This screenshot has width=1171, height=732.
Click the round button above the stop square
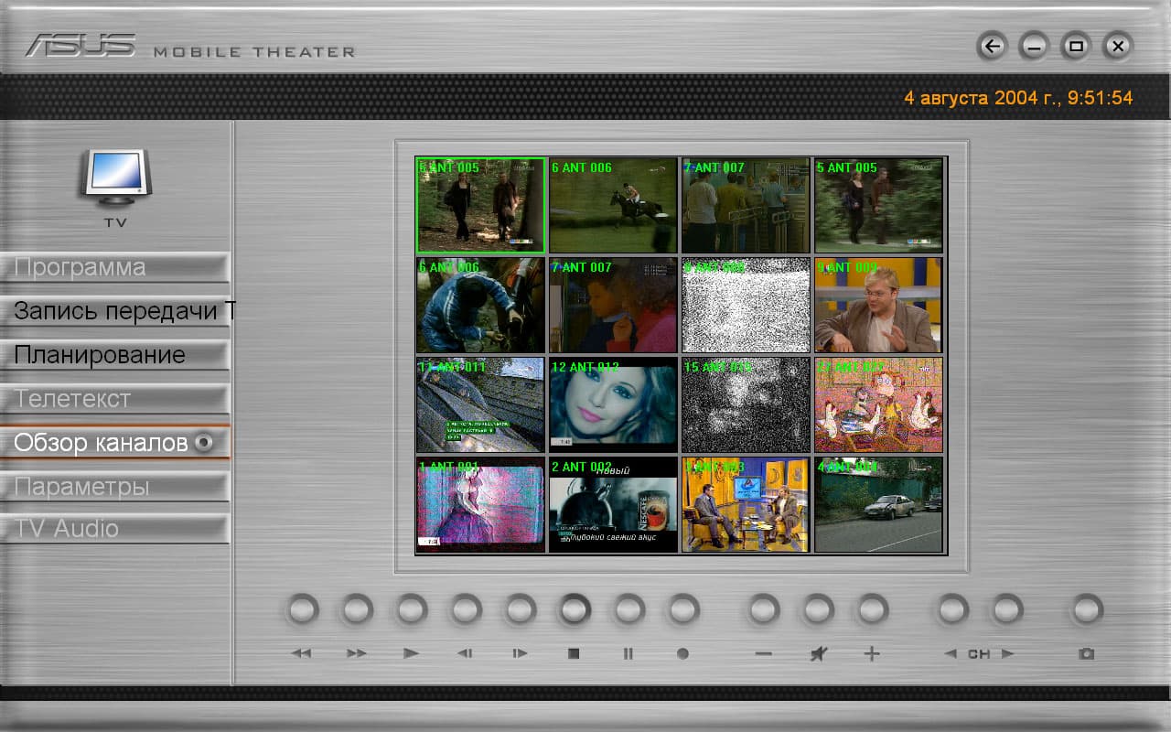point(575,609)
